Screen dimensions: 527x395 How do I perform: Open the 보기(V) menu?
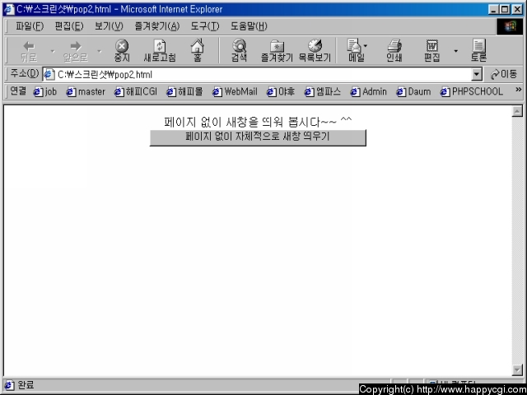pyautogui.click(x=109, y=26)
